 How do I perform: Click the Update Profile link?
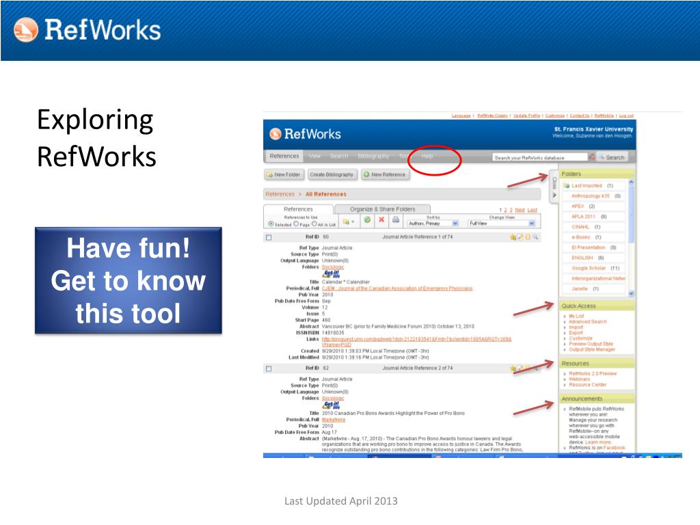(526, 116)
